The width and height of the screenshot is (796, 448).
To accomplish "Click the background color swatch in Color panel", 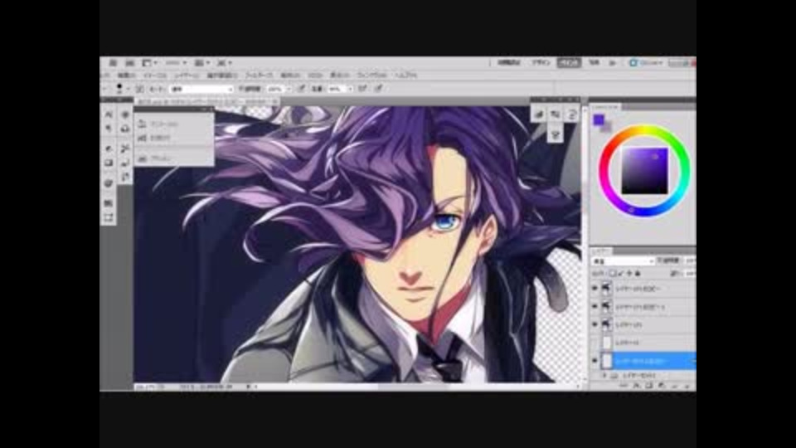I will coord(607,128).
